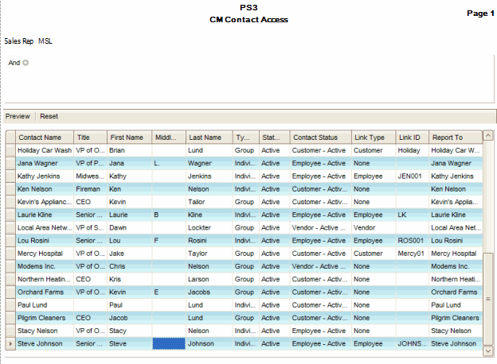
Task: Click the Report To column header
Action: click(455, 137)
